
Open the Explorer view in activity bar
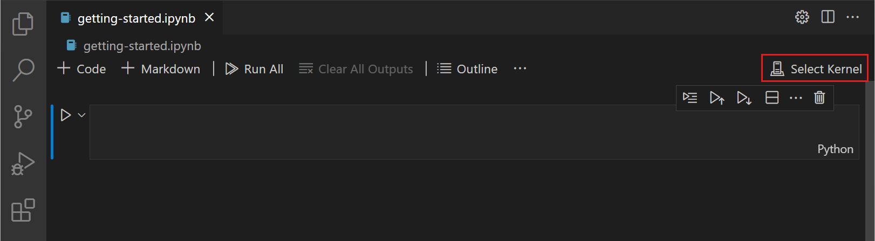23,24
